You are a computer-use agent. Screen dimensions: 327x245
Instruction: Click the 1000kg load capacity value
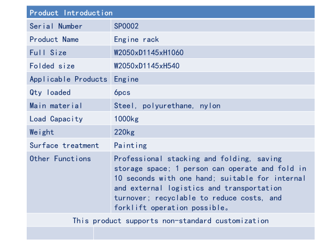click(x=126, y=119)
